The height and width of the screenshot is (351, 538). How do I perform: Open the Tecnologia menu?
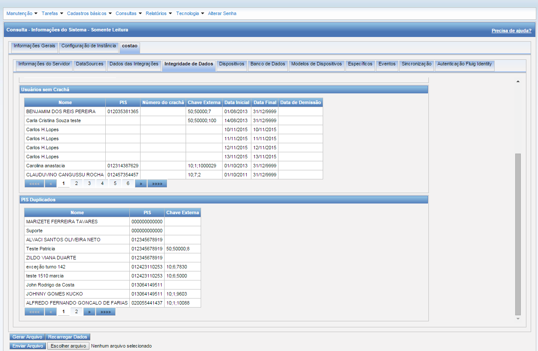190,13
